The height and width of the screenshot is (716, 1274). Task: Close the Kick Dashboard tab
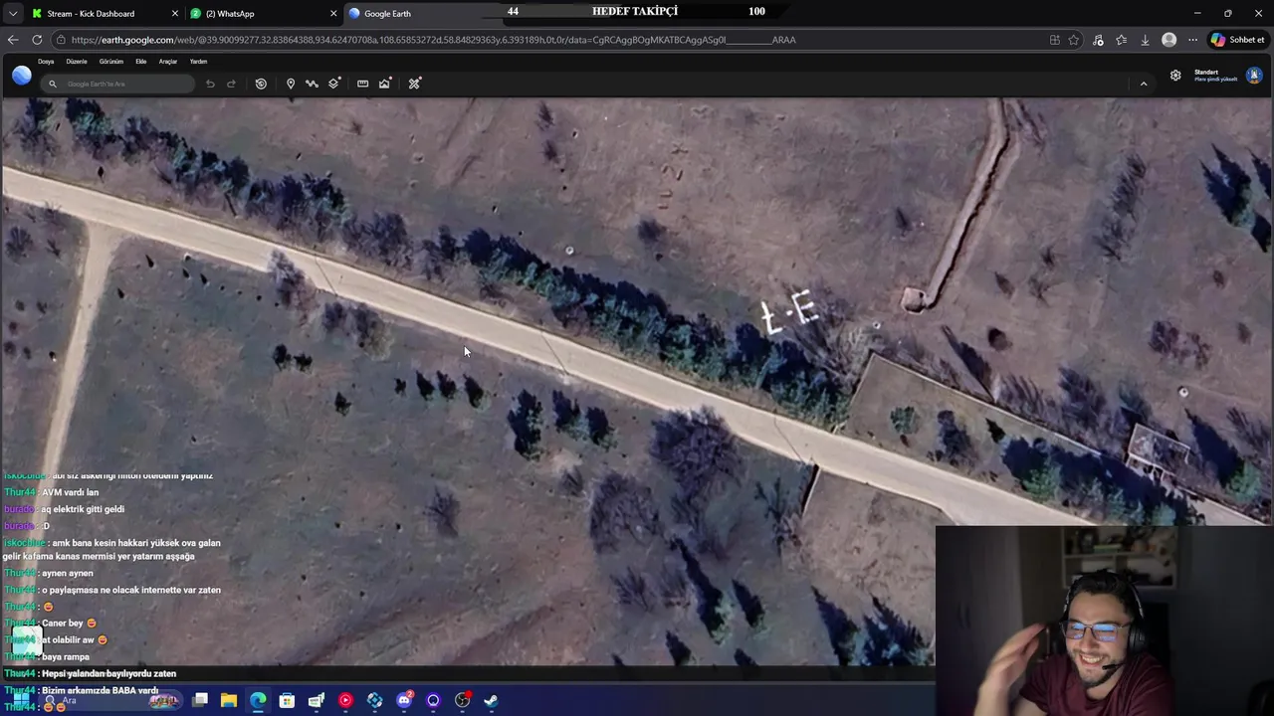click(x=174, y=13)
